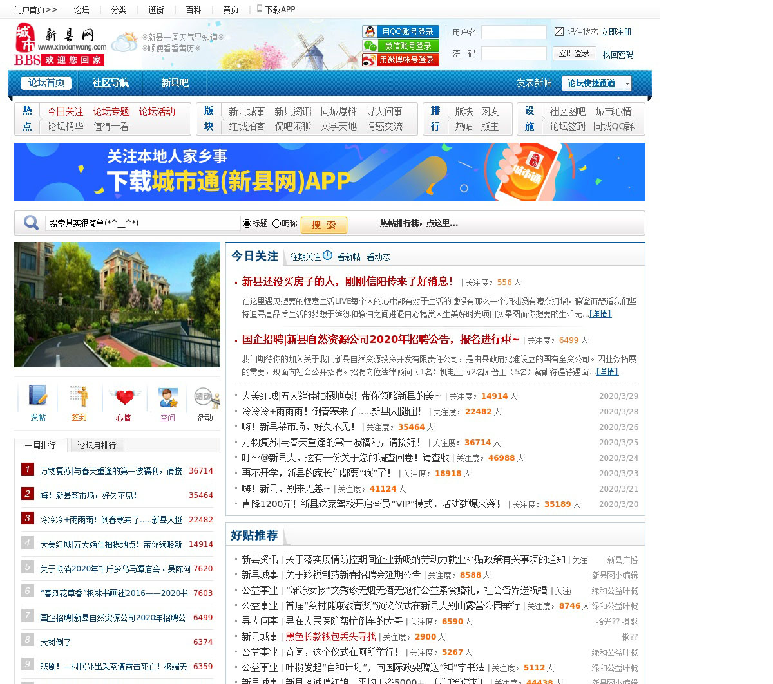Open the rank 8 post 大树倒了
Screen dimensions: 773x684
pyautogui.click(x=55, y=642)
